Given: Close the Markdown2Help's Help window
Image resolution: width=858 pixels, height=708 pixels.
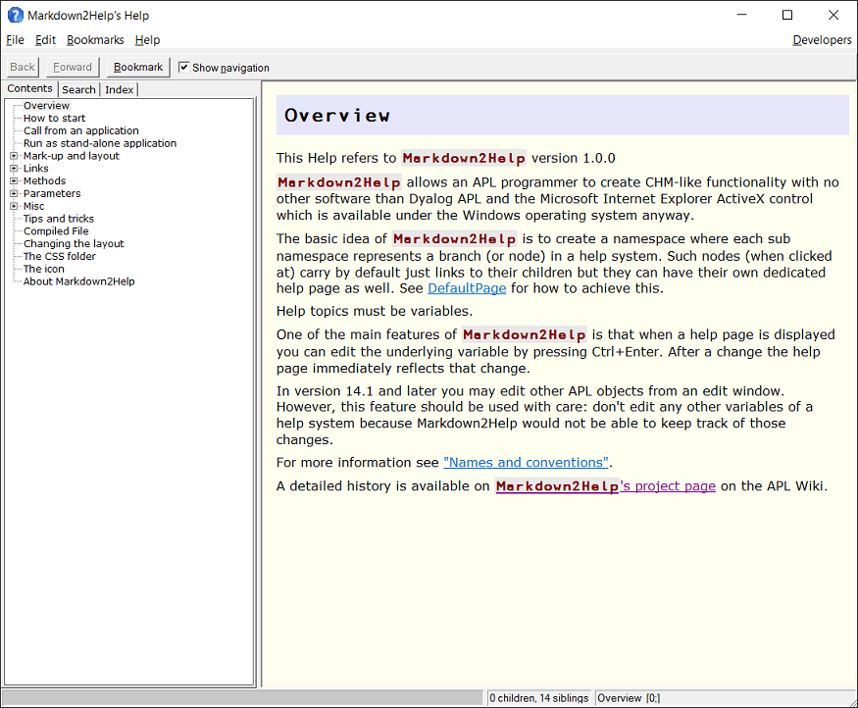Looking at the screenshot, I should click(x=833, y=15).
